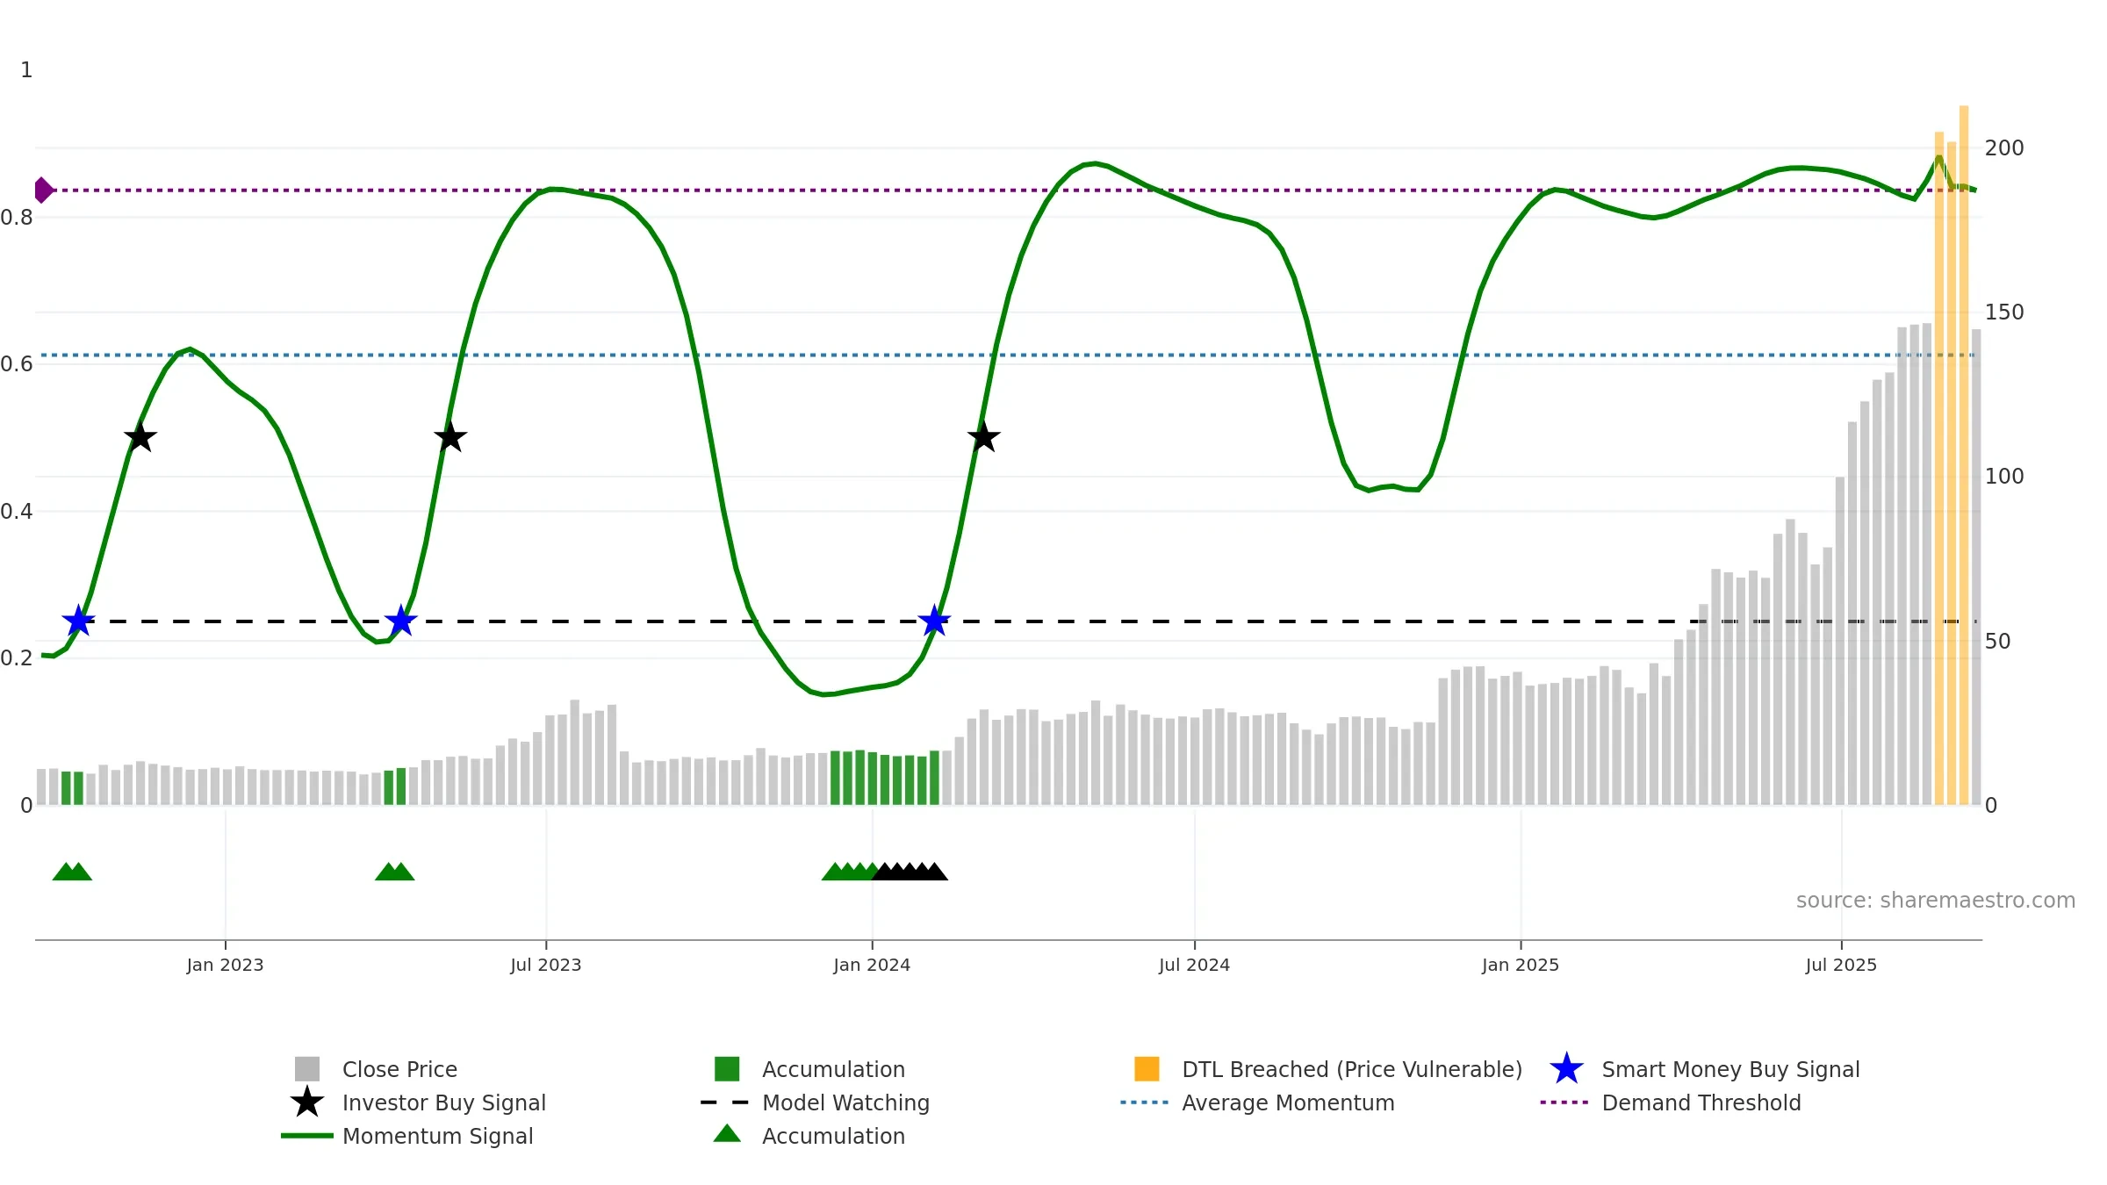2107x1185 pixels.
Task: Click the purple diamond Demand Threshold marker
Action: 42,190
